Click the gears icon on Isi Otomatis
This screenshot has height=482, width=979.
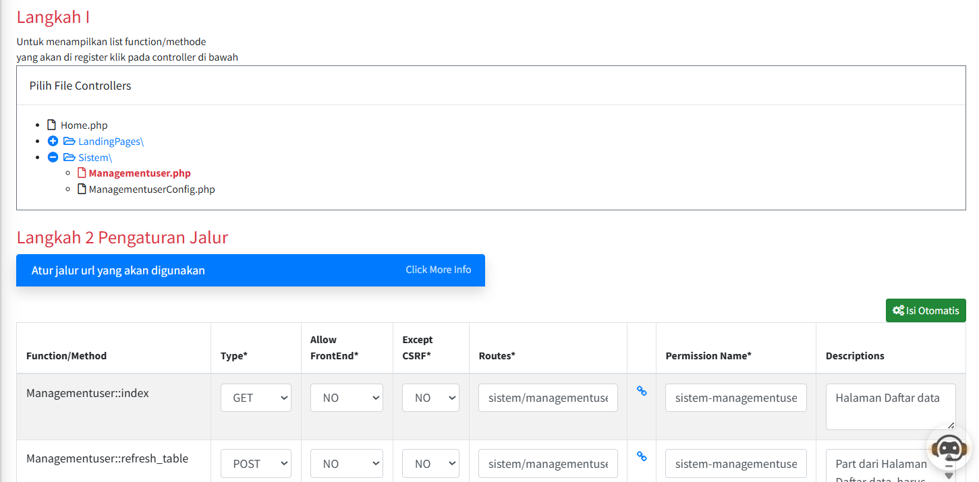point(898,311)
